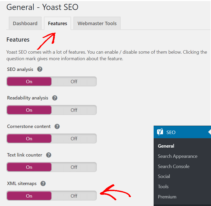Click the Yoast logo in SEO menu

160,132
